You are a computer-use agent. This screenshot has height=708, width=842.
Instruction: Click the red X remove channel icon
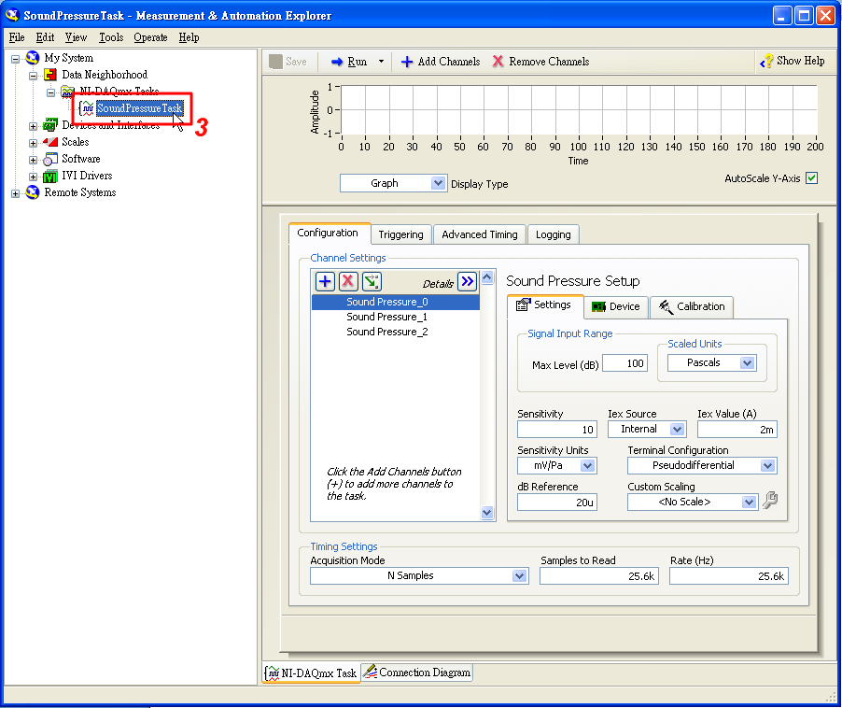coord(348,281)
